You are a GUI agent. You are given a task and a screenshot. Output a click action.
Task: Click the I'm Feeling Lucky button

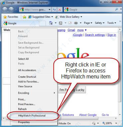click(x=72, y=90)
